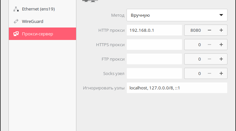
Task: Open the Метод dropdown set to Вручную
Action: [x=177, y=15]
